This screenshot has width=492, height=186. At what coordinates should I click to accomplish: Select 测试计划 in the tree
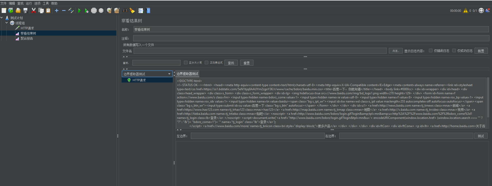click(x=17, y=18)
